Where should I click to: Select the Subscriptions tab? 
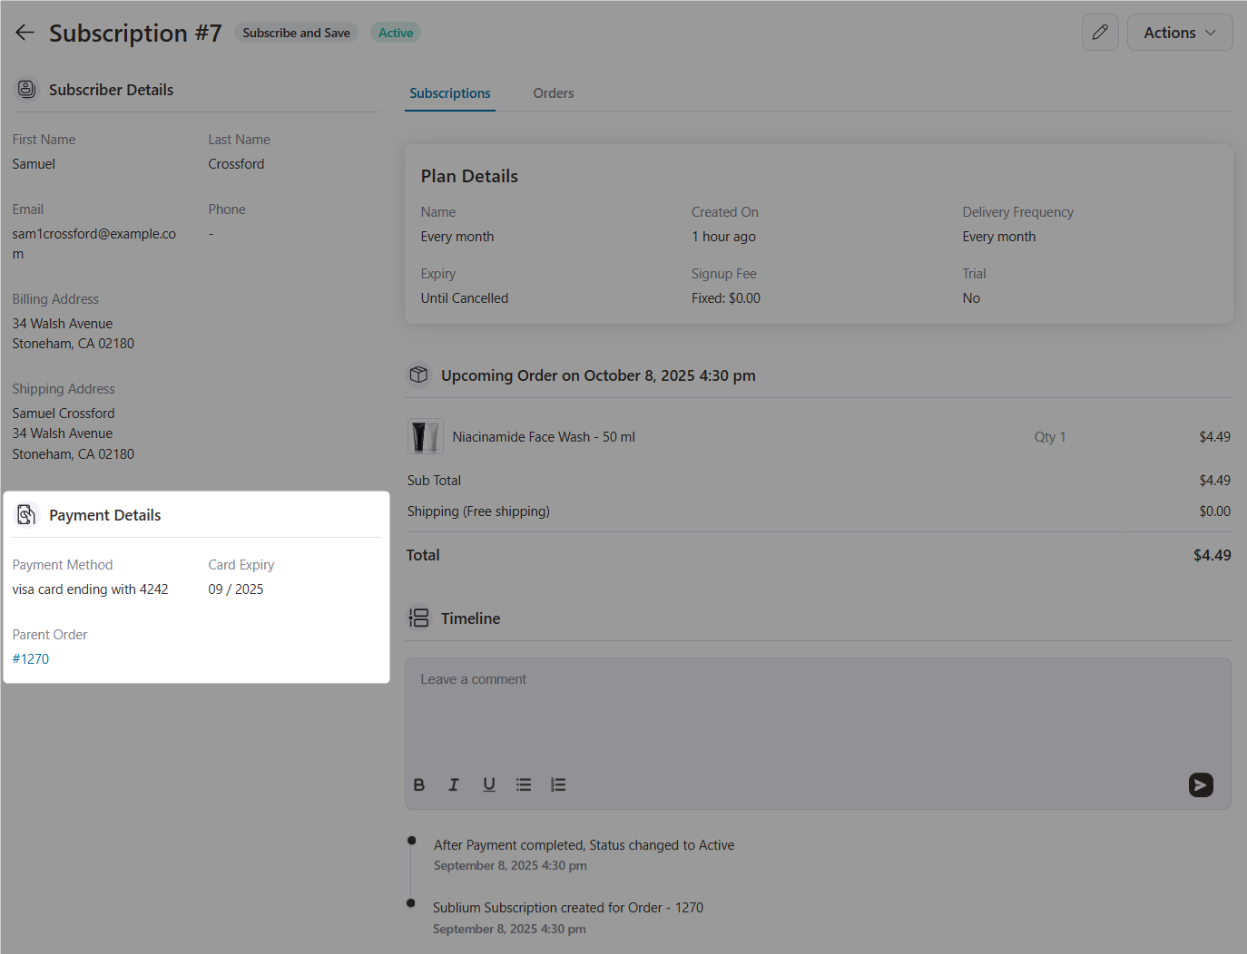(x=449, y=92)
